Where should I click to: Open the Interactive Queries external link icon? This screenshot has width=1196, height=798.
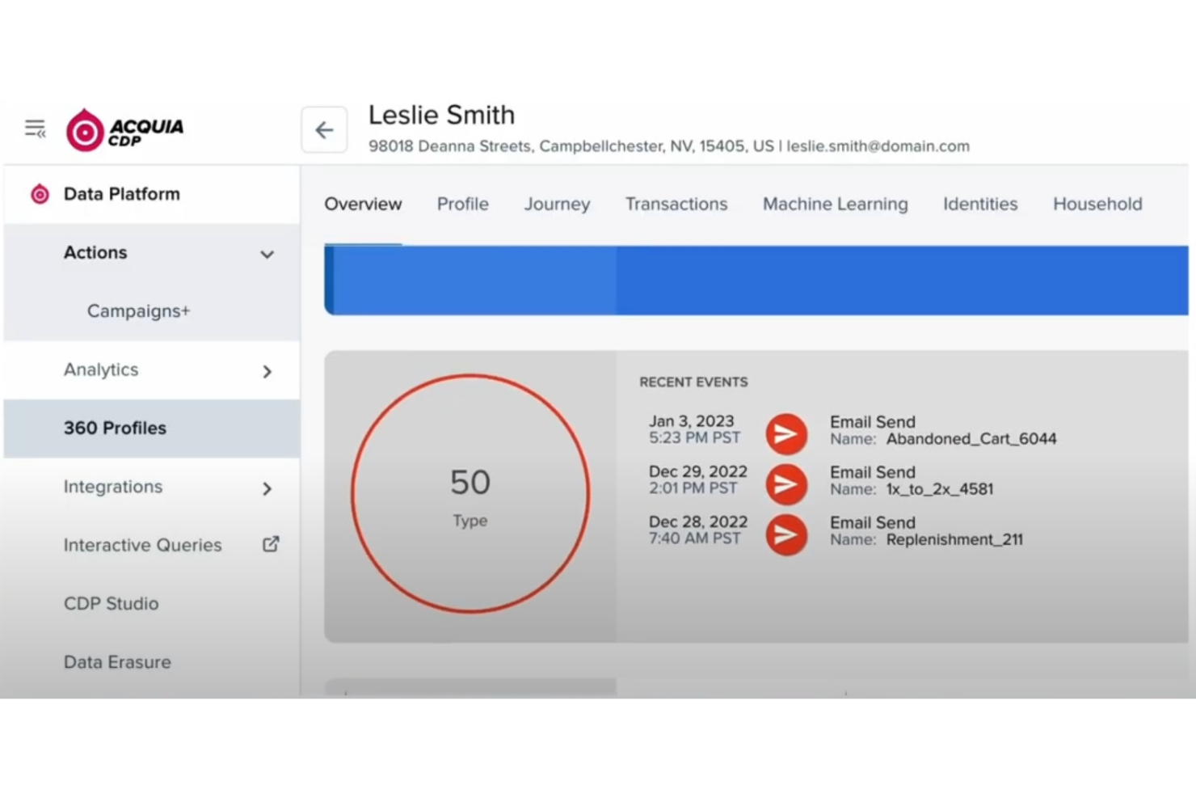pos(270,544)
